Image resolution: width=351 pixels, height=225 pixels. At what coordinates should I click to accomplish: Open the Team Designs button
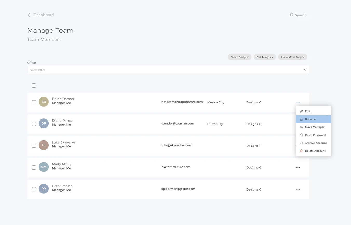click(x=239, y=57)
